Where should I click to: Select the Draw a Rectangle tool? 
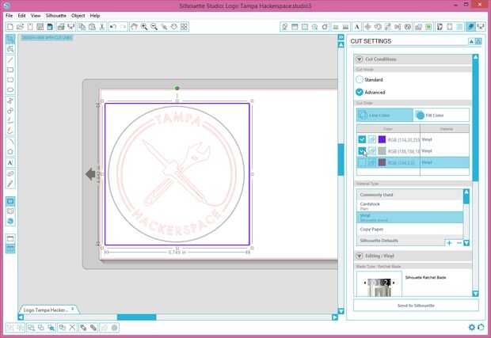point(10,70)
